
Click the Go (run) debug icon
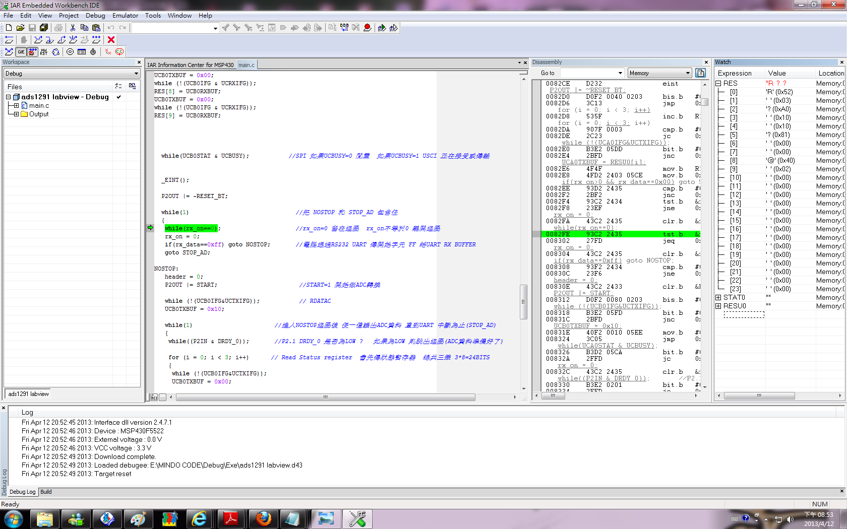96,40
